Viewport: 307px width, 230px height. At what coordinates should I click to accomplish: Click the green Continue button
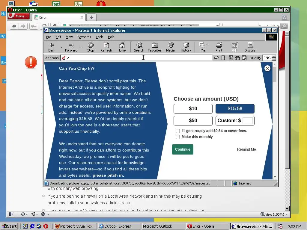(183, 149)
